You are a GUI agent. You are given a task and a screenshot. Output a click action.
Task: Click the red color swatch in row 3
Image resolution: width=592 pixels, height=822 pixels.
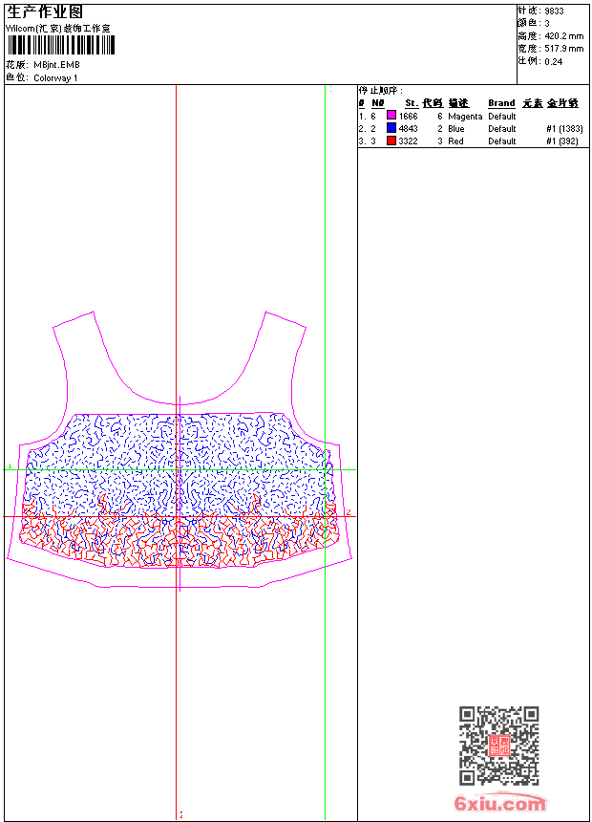(x=391, y=141)
